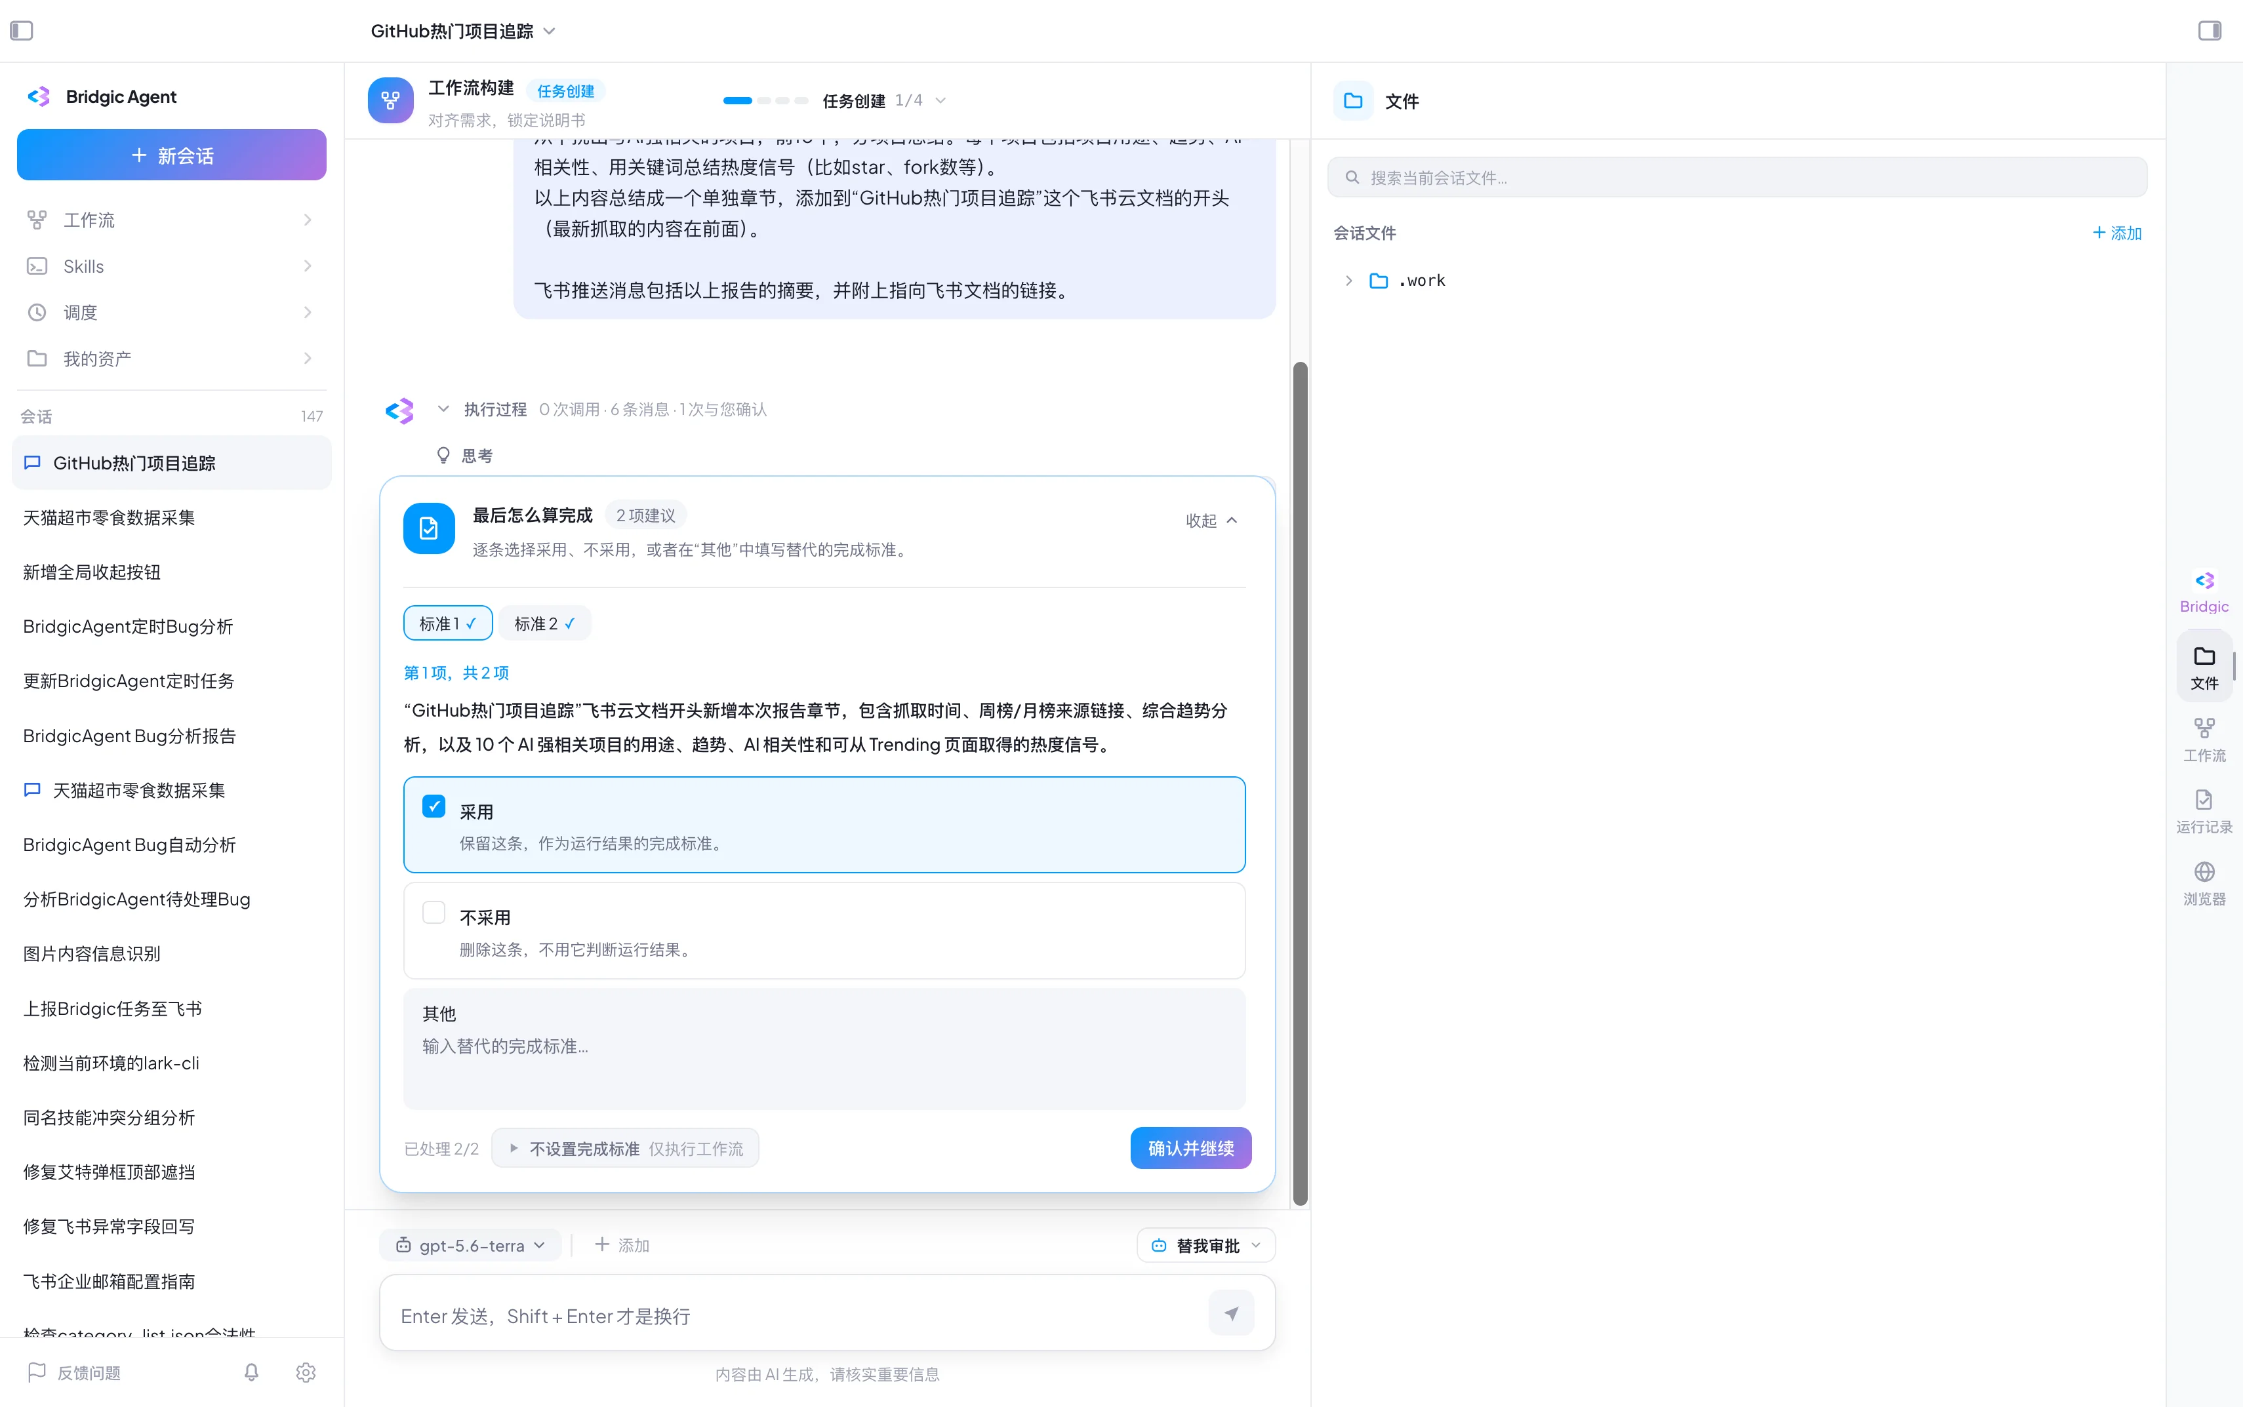Open settings gear icon
Viewport: 2243px width, 1407px height.
306,1372
